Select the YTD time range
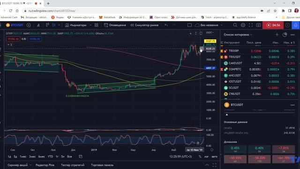The height and width of the screenshot is (169, 300). (50, 156)
